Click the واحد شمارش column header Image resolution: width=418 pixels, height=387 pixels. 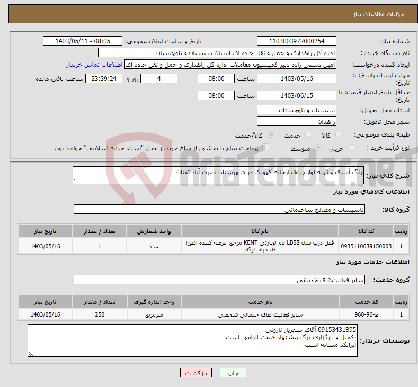pyautogui.click(x=154, y=231)
